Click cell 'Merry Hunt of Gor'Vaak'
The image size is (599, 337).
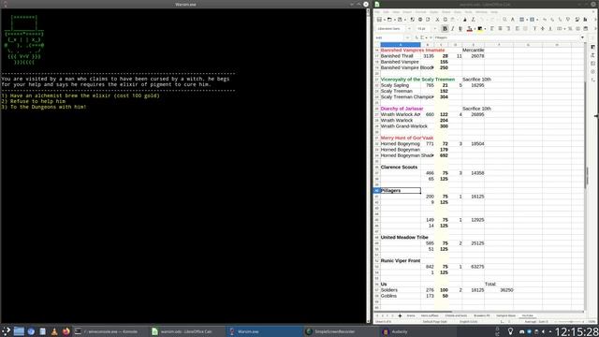(407, 138)
